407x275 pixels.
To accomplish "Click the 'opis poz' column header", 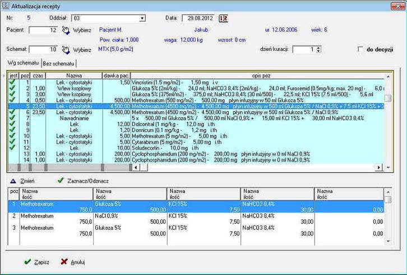I will tap(256, 75).
